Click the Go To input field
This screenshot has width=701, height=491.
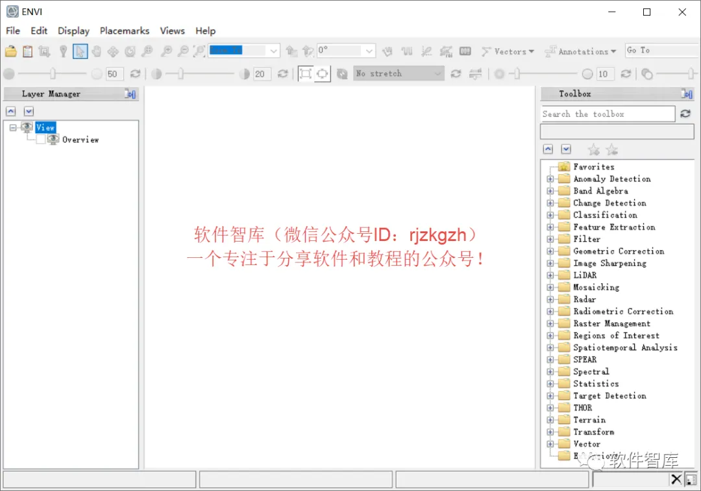[663, 51]
